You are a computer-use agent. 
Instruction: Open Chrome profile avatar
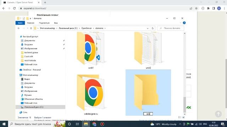click(x=219, y=8)
